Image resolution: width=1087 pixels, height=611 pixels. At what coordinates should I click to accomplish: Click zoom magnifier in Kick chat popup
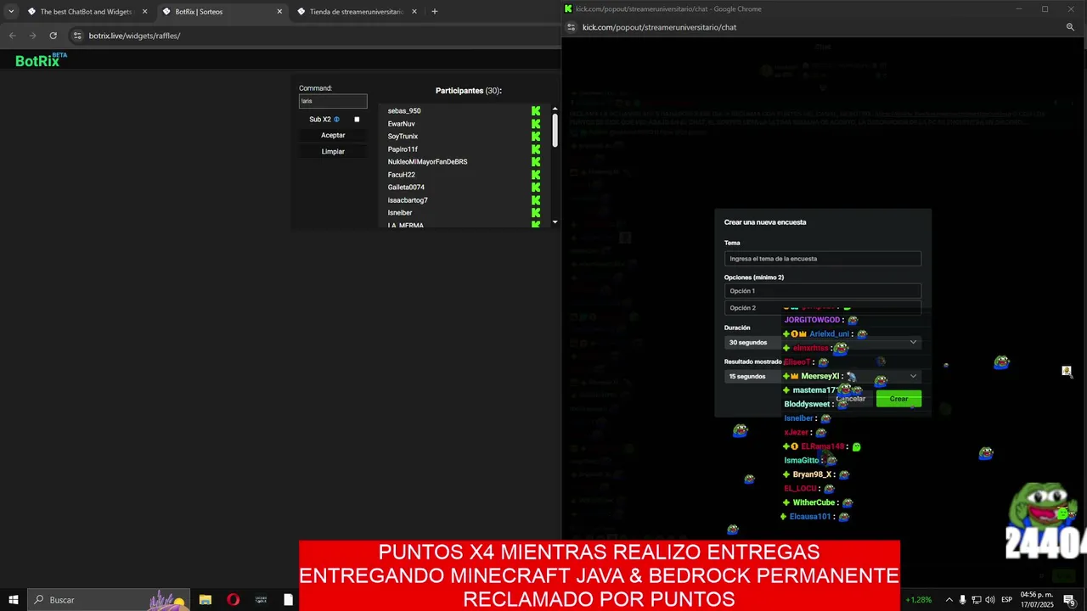tap(1070, 27)
